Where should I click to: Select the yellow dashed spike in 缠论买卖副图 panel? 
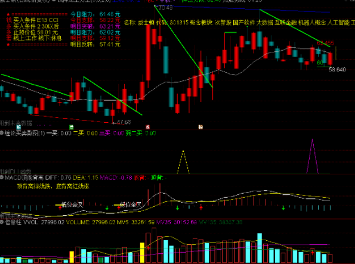tap(183, 162)
